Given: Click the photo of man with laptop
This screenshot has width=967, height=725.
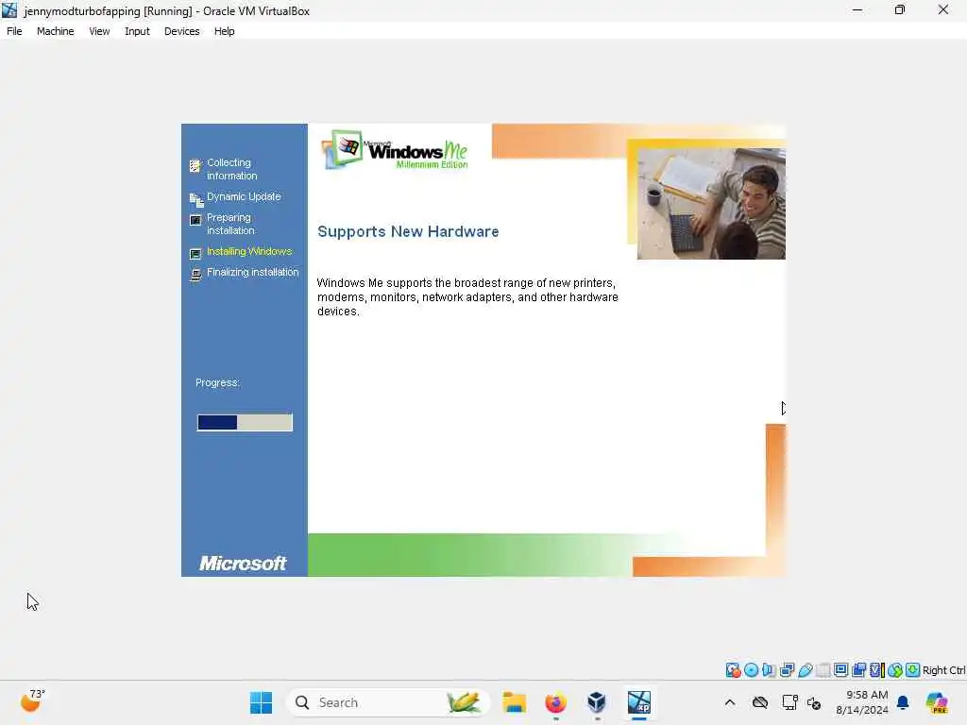Looking at the screenshot, I should coord(711,204).
